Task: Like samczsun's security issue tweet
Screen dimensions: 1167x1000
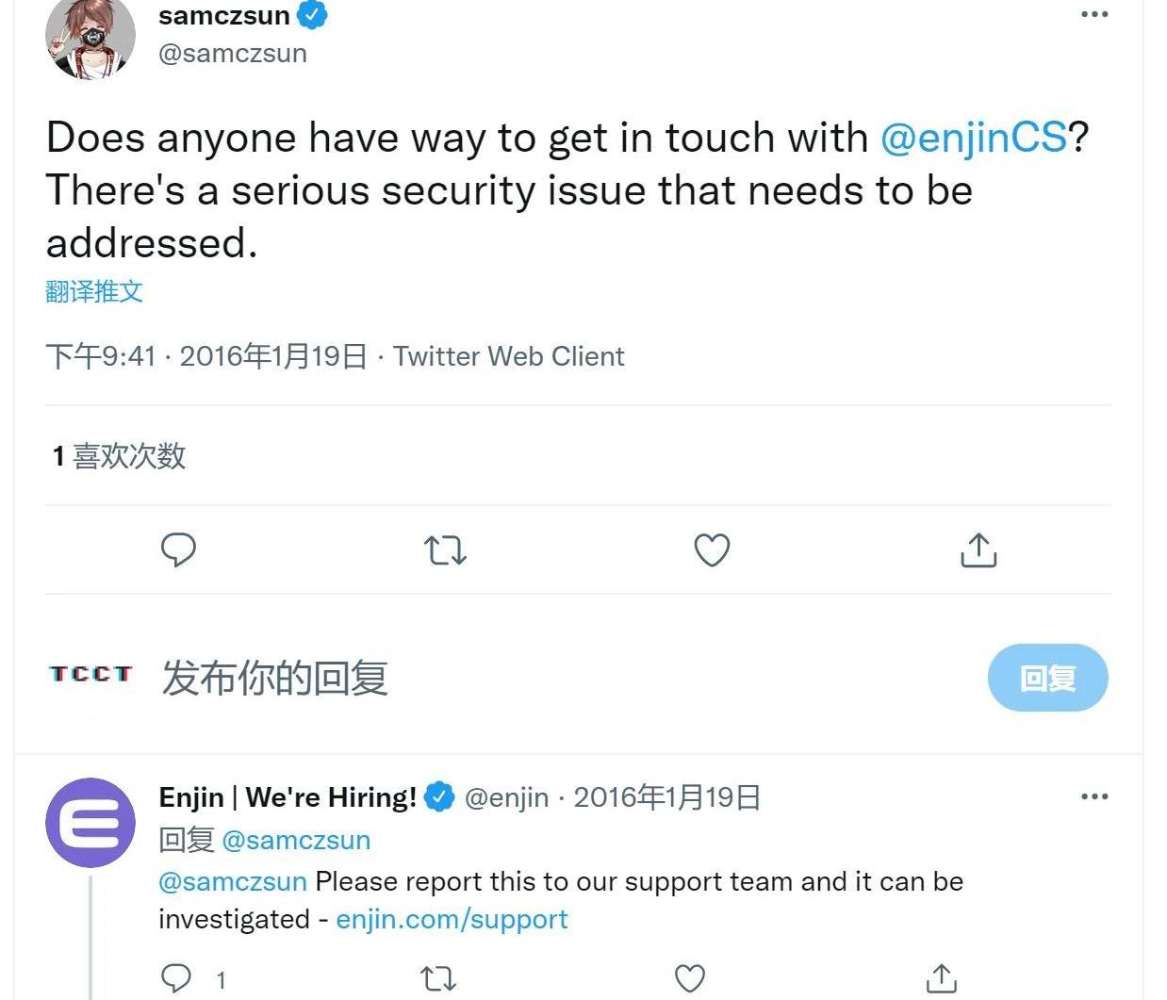Action: tap(712, 550)
